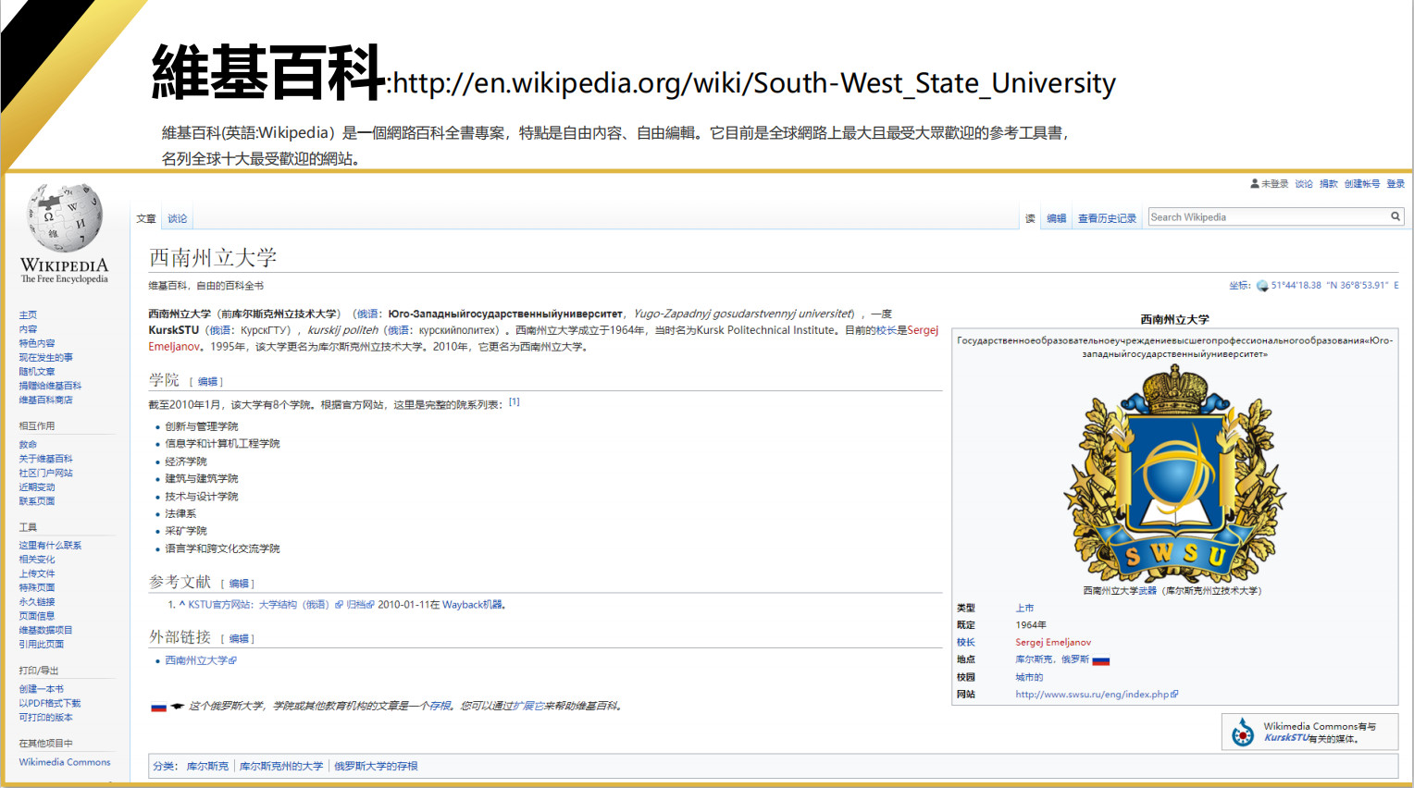Click the 捐款 link in the top bar
The height and width of the screenshot is (788, 1414).
coord(1329,184)
